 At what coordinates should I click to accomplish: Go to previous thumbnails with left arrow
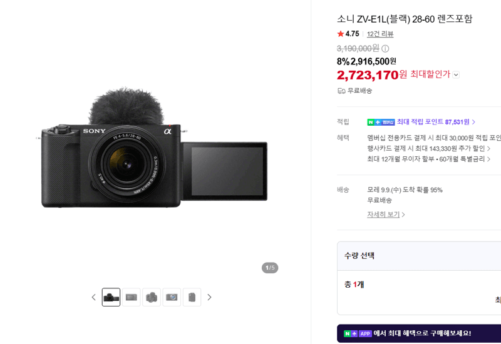[x=93, y=297]
